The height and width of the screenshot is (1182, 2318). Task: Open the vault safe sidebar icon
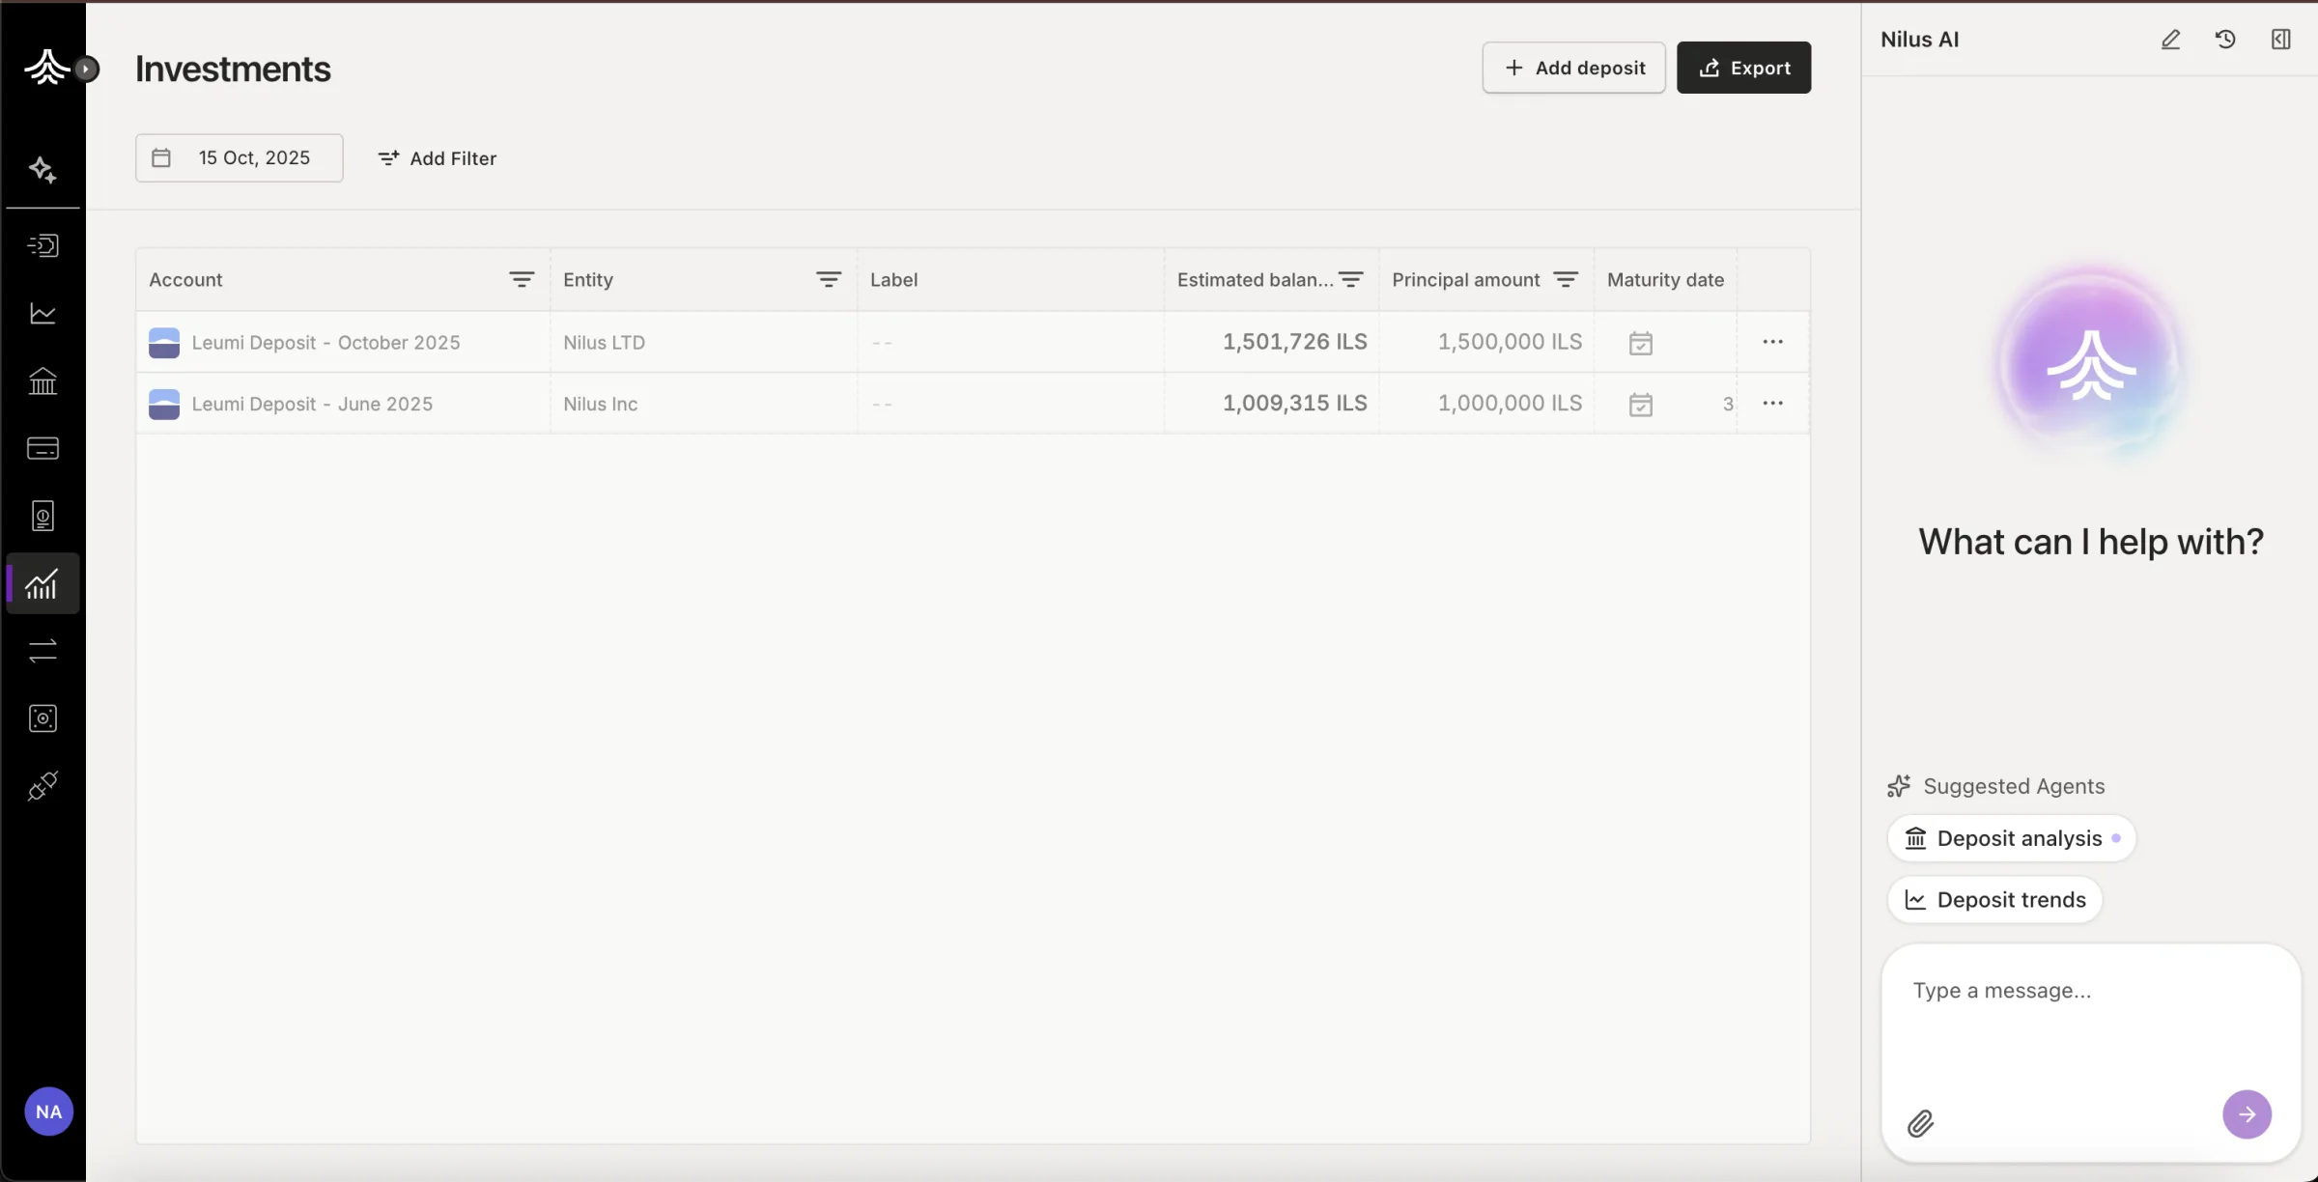point(42,718)
